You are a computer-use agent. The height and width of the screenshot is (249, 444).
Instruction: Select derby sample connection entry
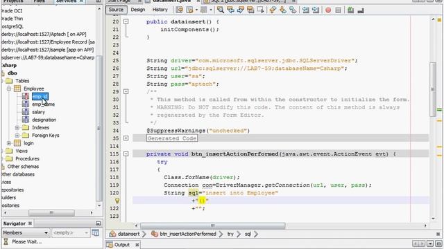[47, 50]
